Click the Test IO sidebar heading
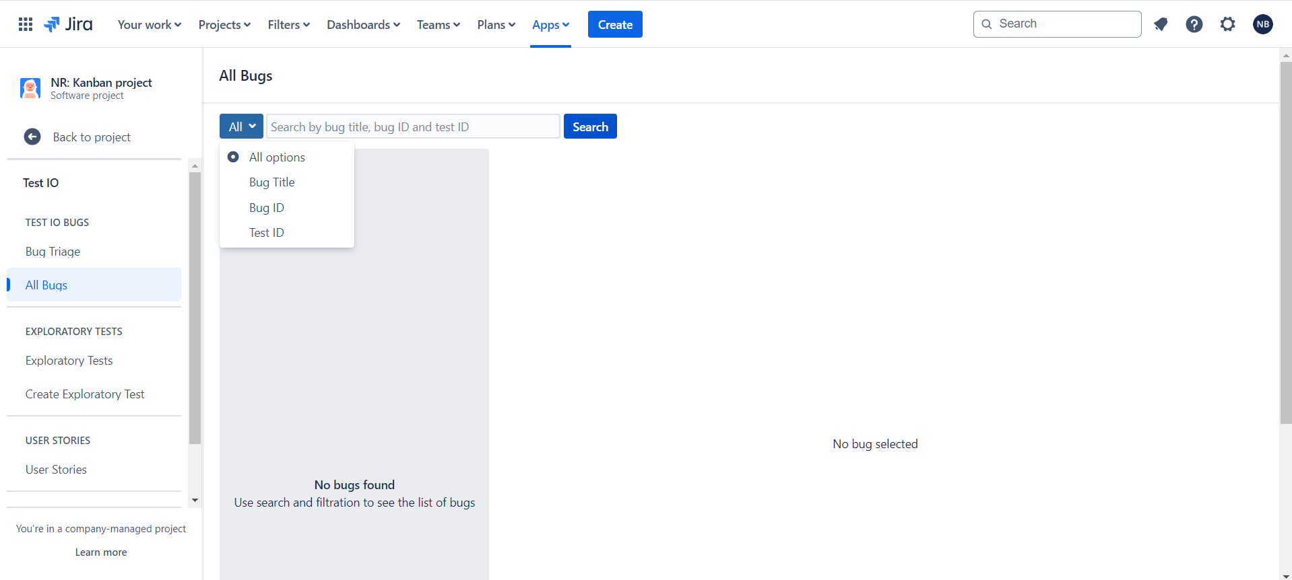 40,183
